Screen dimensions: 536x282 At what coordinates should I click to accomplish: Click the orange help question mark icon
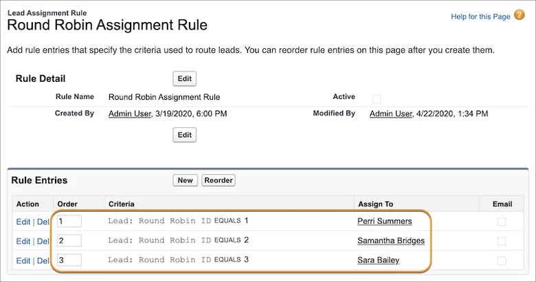[x=520, y=15]
